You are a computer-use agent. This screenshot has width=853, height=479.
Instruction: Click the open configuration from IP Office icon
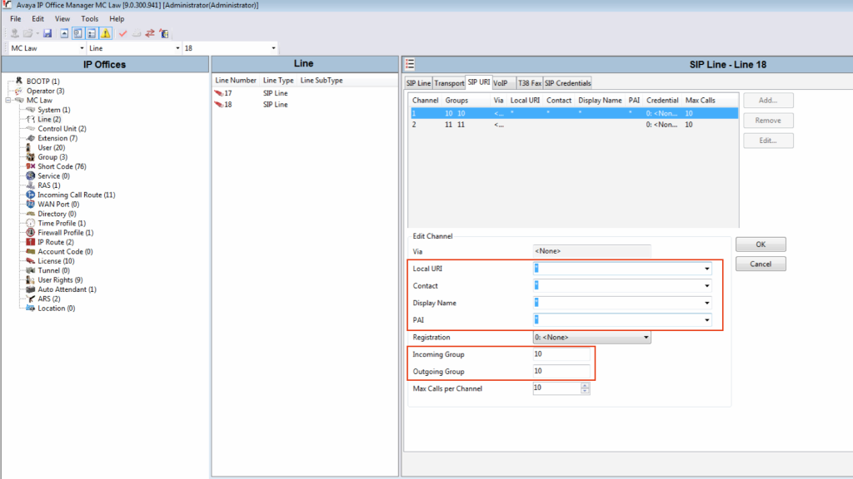coord(15,33)
